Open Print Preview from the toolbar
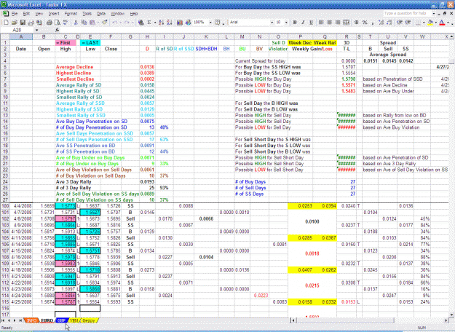 [x=58, y=23]
